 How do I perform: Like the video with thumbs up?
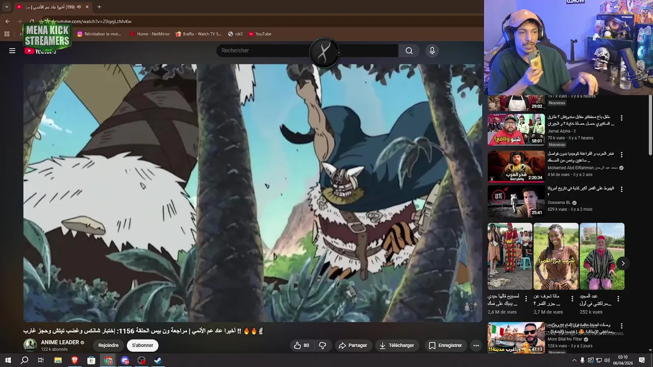tap(301, 345)
